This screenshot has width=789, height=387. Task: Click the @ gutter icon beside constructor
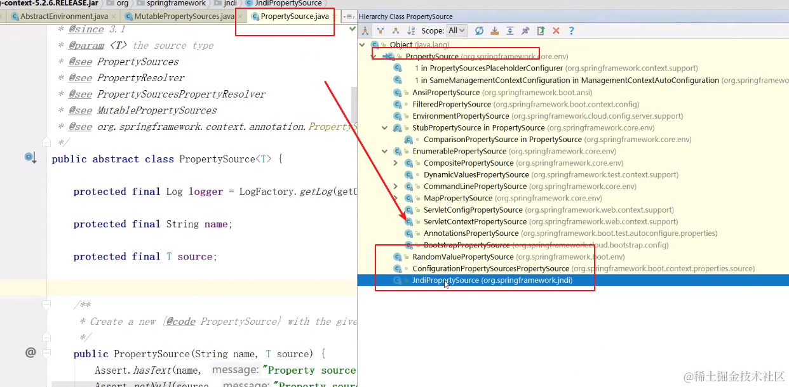point(30,353)
